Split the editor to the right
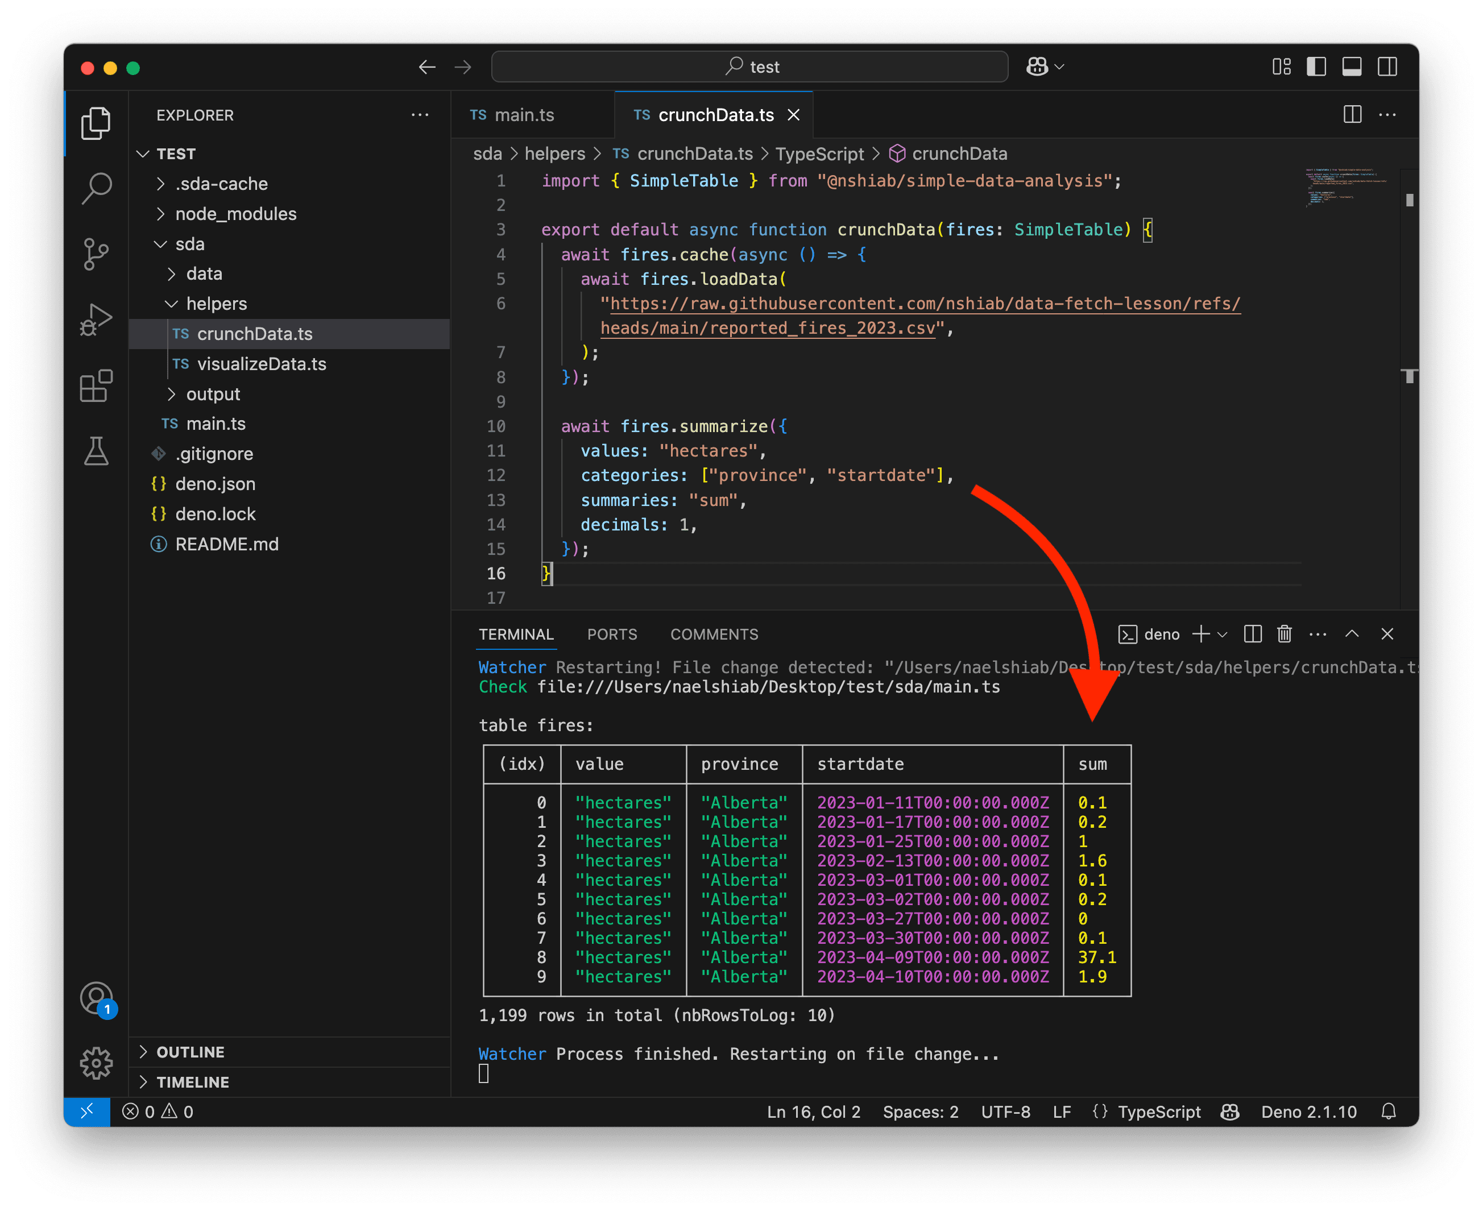1483x1211 pixels. (1352, 114)
